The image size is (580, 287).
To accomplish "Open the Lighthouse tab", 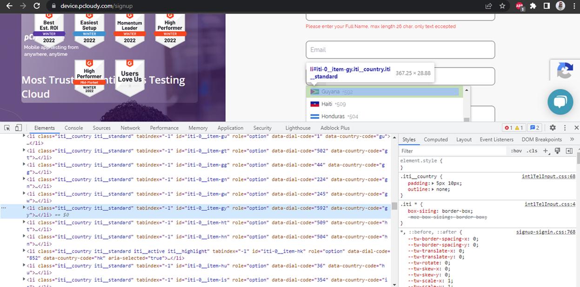I will [298, 128].
